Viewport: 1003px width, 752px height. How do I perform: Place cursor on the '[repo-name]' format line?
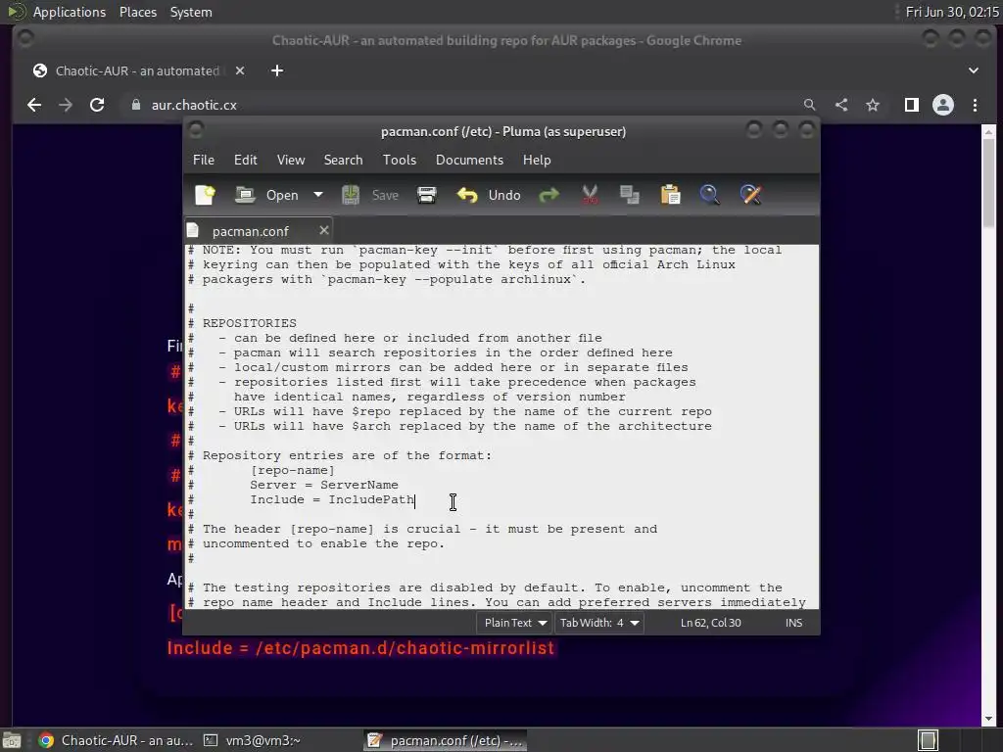pyautogui.click(x=292, y=471)
